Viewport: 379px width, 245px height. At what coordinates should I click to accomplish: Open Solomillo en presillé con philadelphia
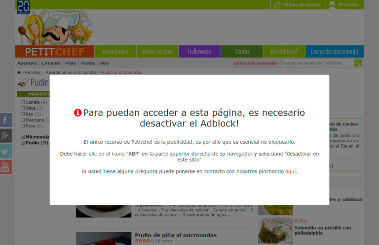pos(322,230)
